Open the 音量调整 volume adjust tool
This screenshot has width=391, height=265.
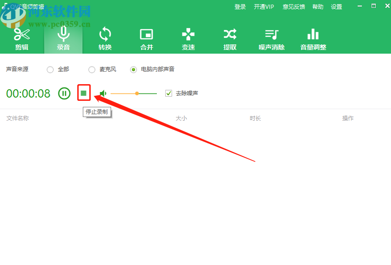[x=313, y=39]
